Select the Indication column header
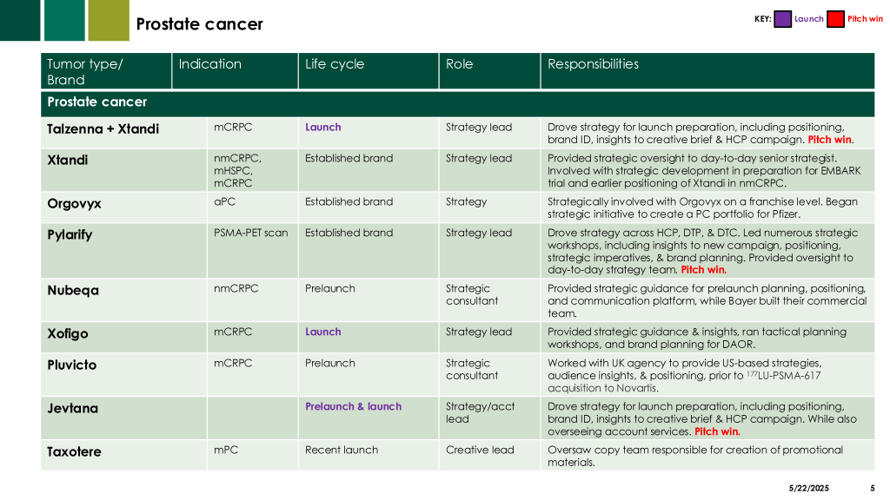 click(210, 64)
